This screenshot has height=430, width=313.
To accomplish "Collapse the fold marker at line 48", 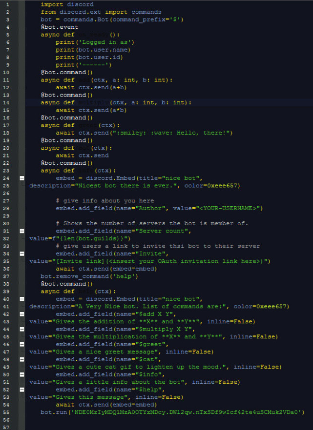I will 22,359.
